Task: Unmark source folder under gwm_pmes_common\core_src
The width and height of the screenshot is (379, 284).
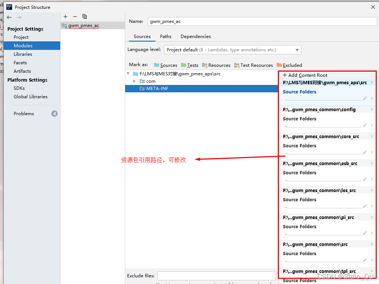Action: pyautogui.click(x=372, y=152)
